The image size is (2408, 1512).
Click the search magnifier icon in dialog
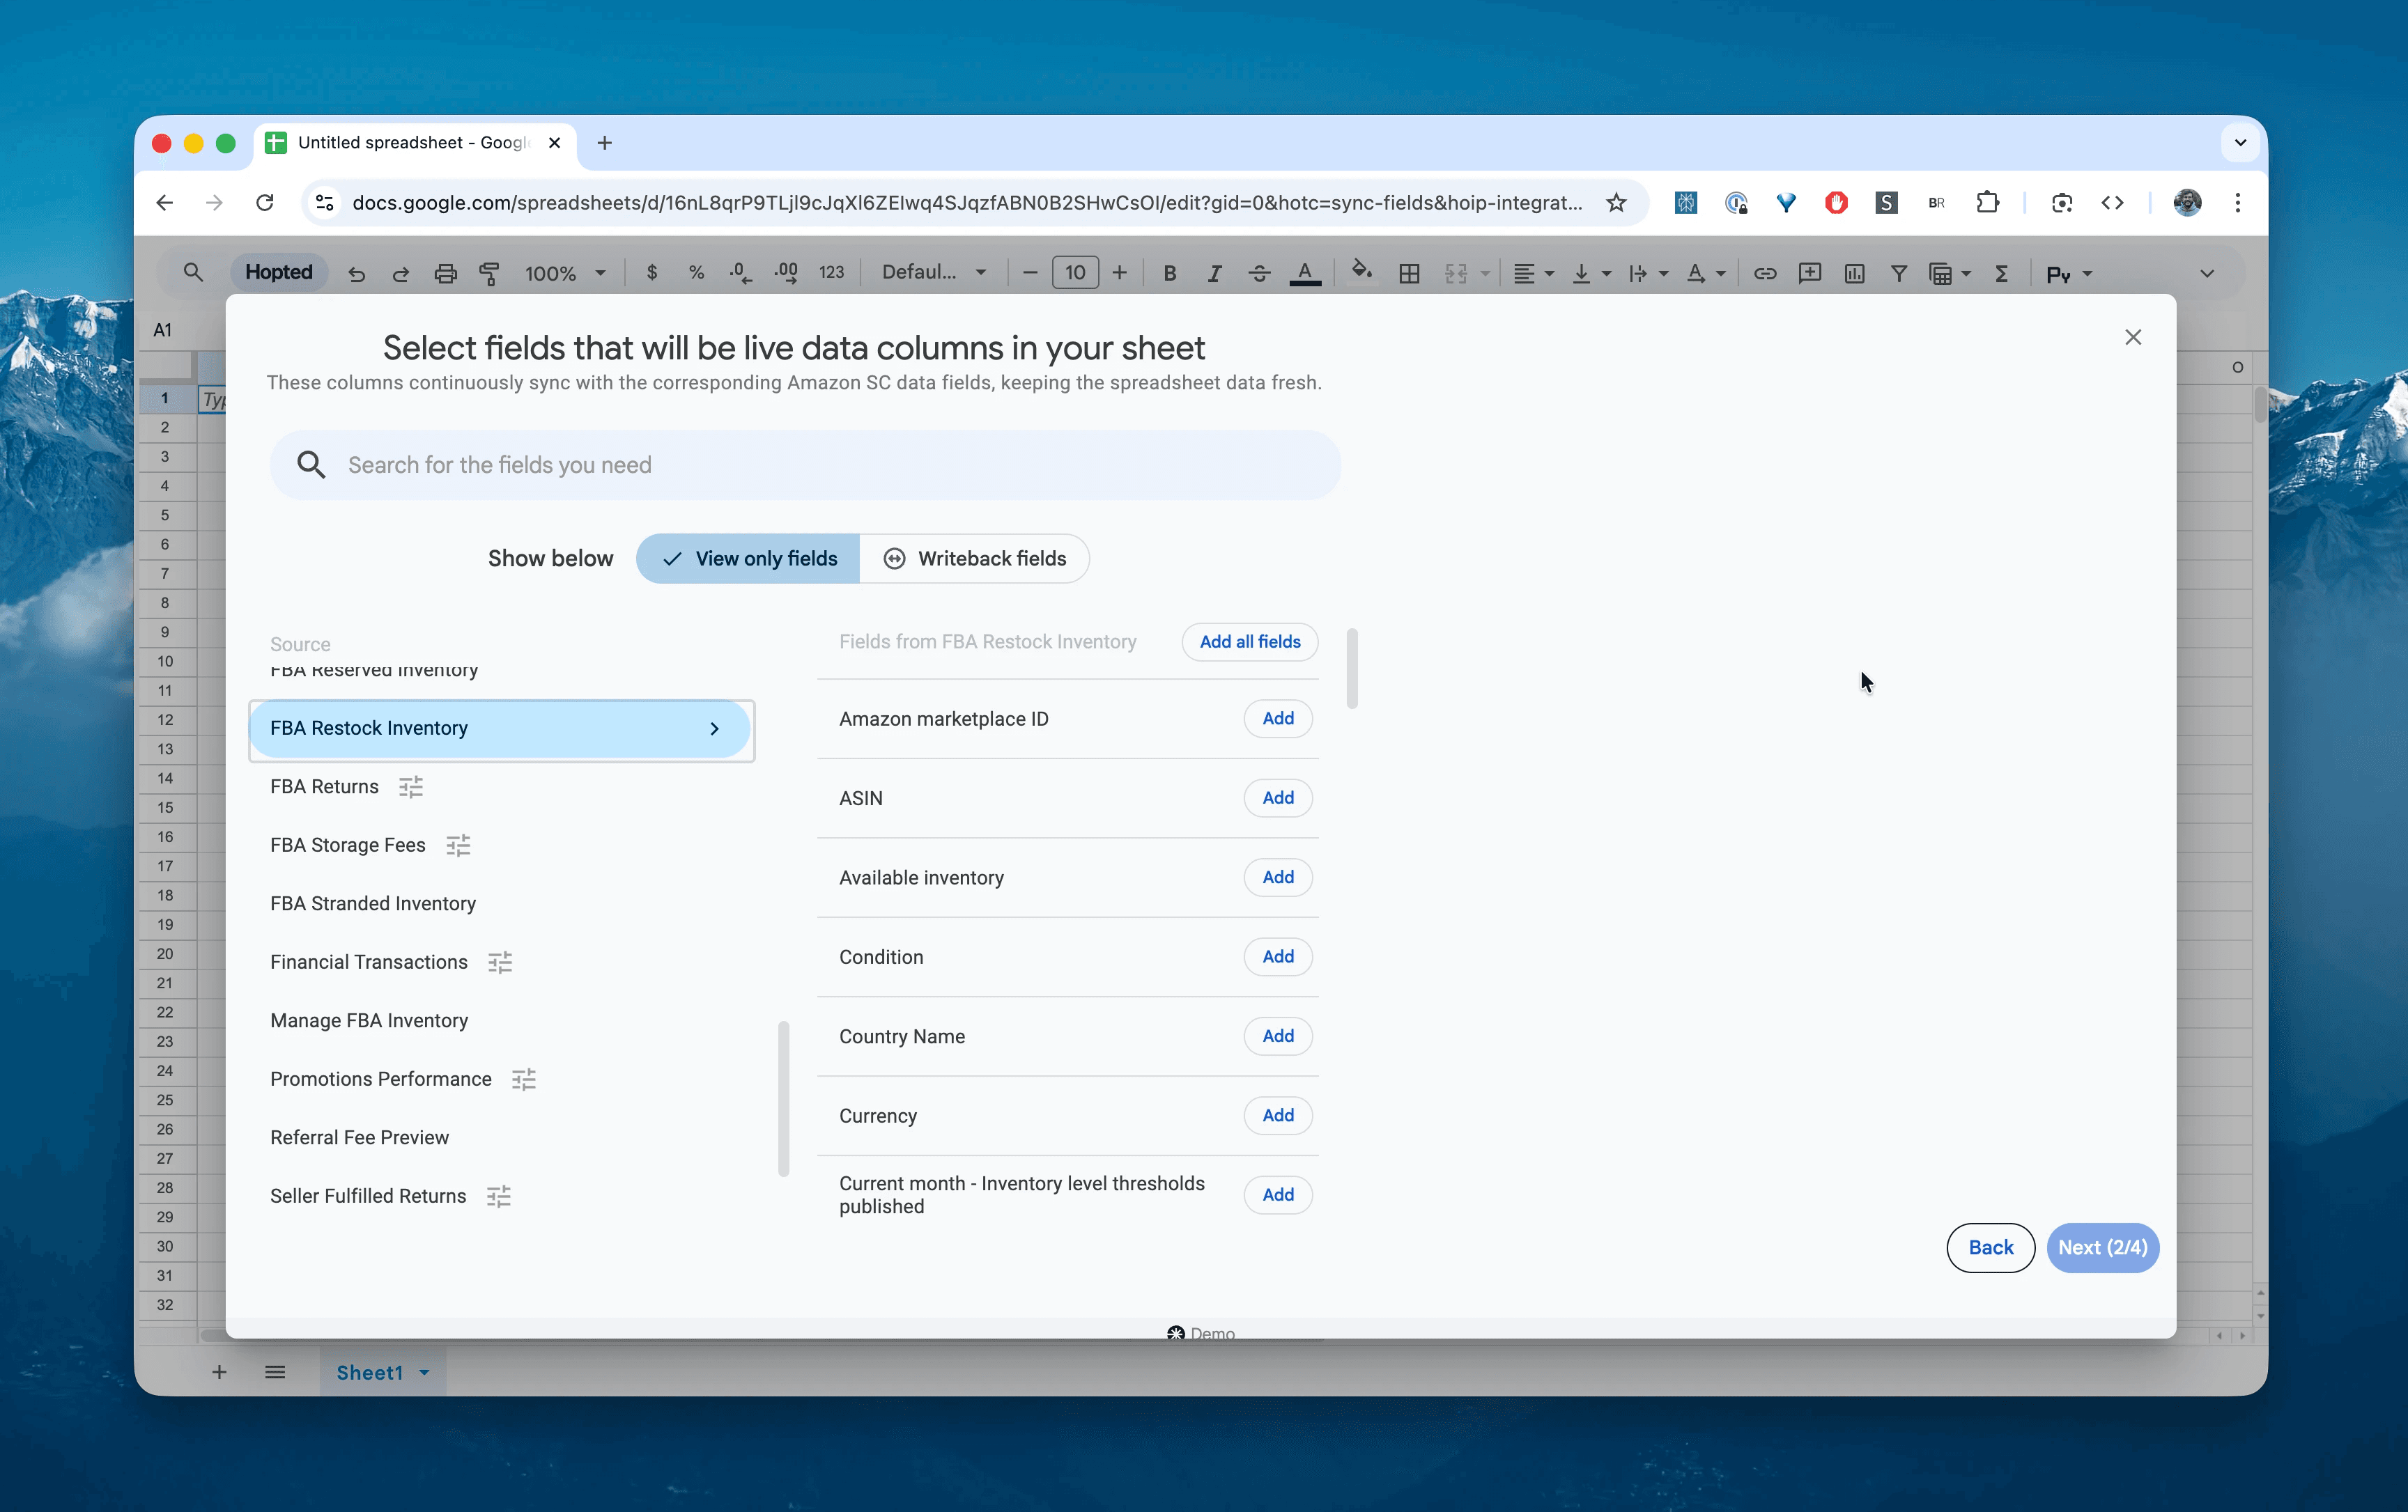pos(311,465)
